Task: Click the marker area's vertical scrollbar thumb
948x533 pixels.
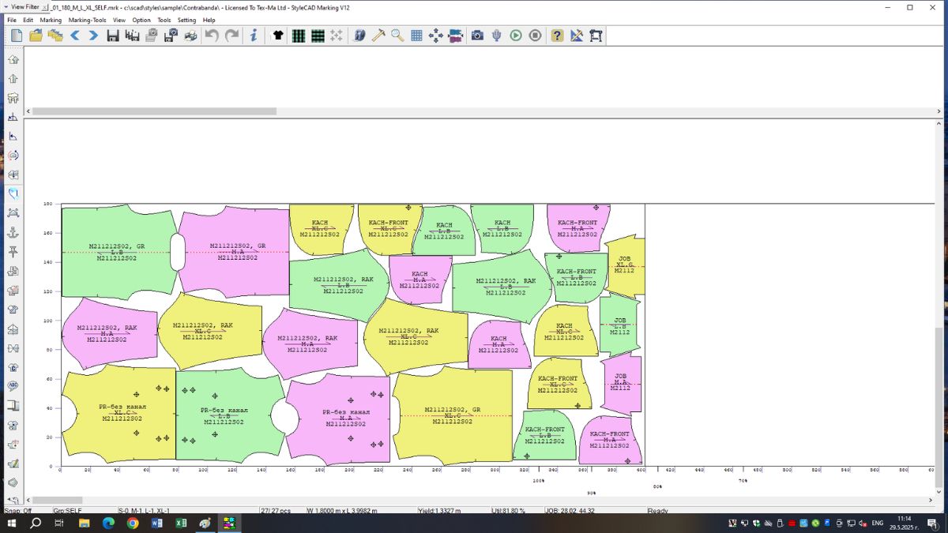Action: (939, 408)
